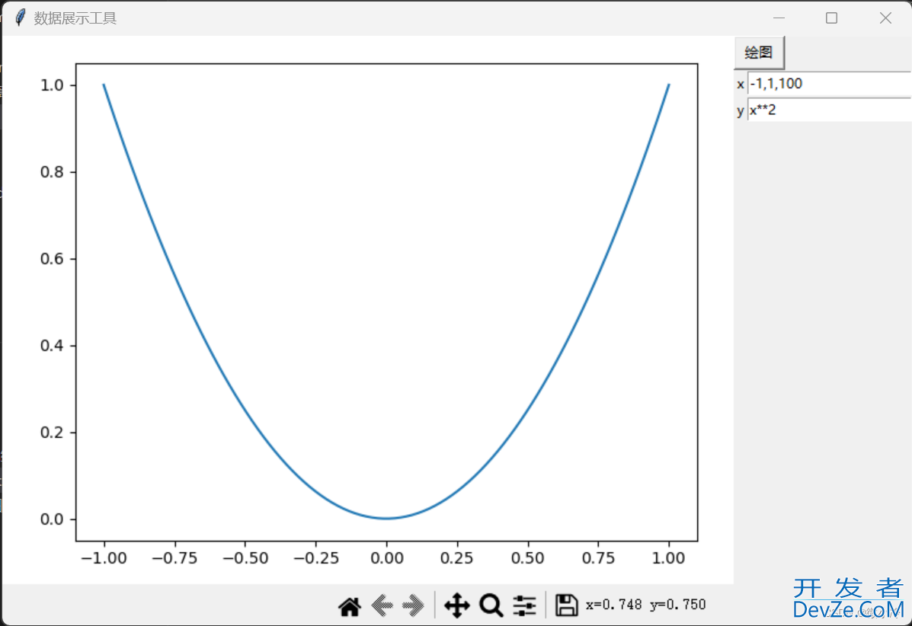The height and width of the screenshot is (626, 912).
Task: Close the 数据展示工具 window
Action: [885, 18]
